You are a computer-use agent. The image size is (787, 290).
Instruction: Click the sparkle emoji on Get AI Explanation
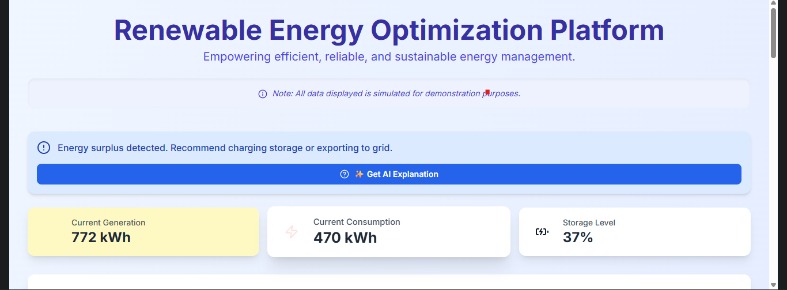pyautogui.click(x=359, y=174)
